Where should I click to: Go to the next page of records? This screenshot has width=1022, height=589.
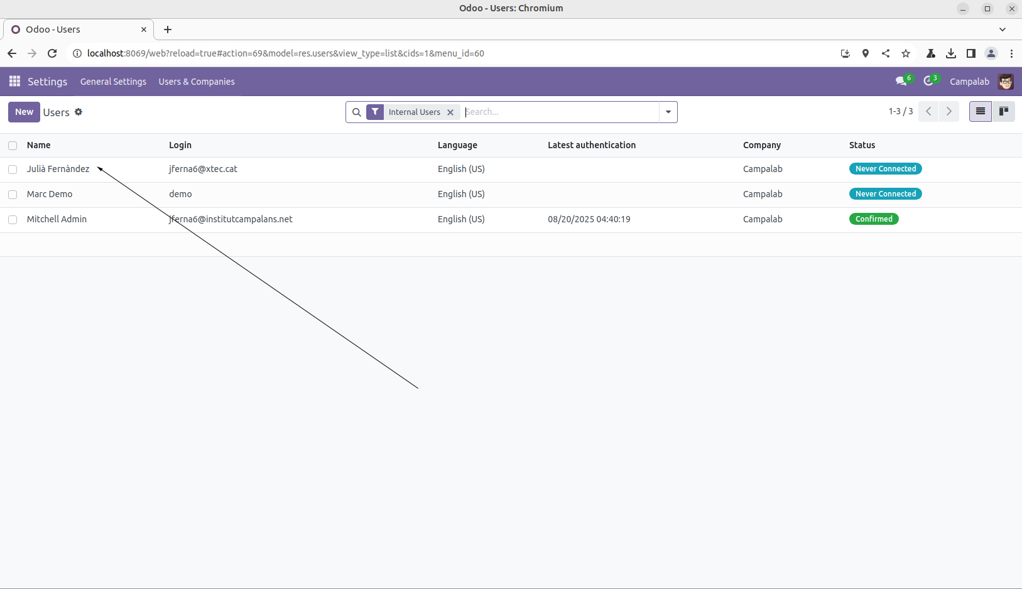949,112
